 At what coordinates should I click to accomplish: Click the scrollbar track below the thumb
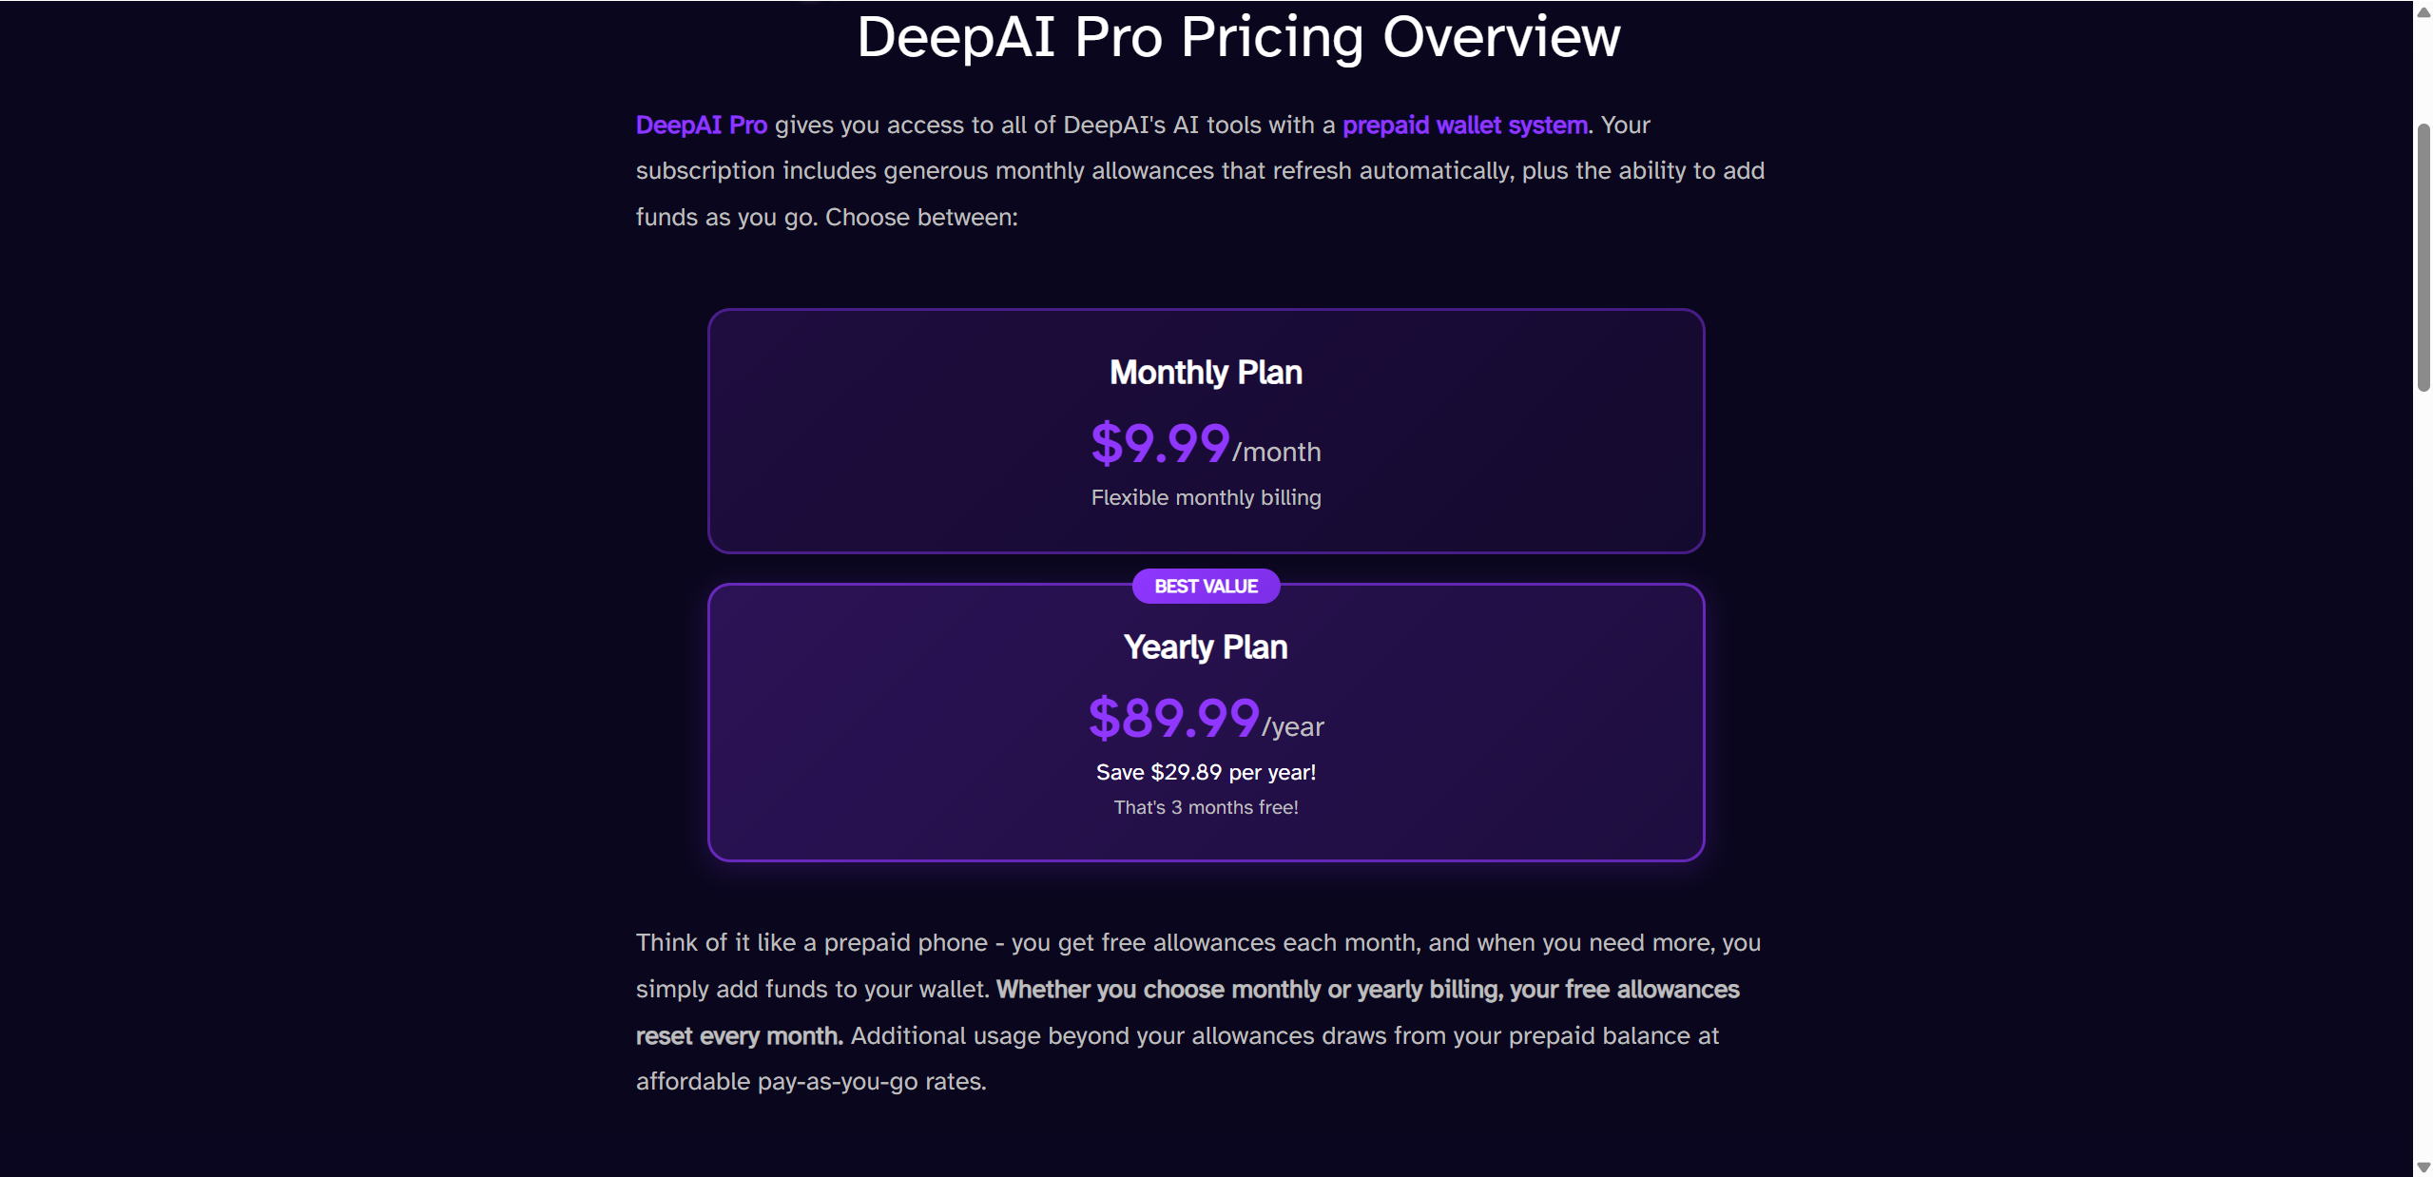pos(2423,761)
